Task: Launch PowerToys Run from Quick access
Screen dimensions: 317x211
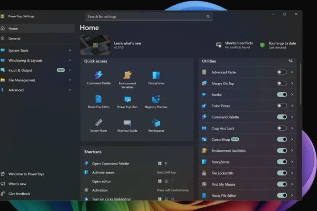Action: (127, 101)
